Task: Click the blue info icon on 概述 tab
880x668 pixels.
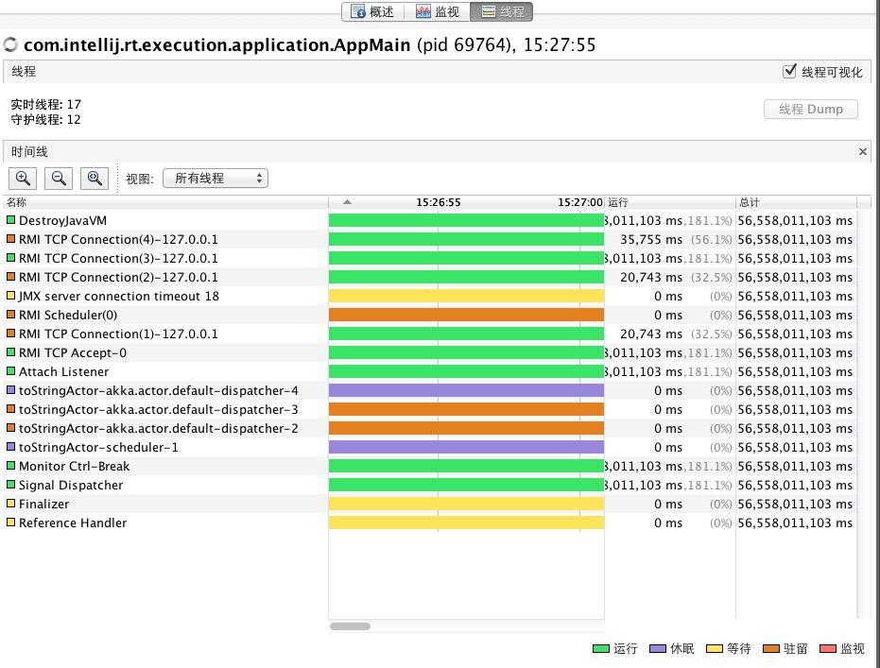Action: point(357,11)
